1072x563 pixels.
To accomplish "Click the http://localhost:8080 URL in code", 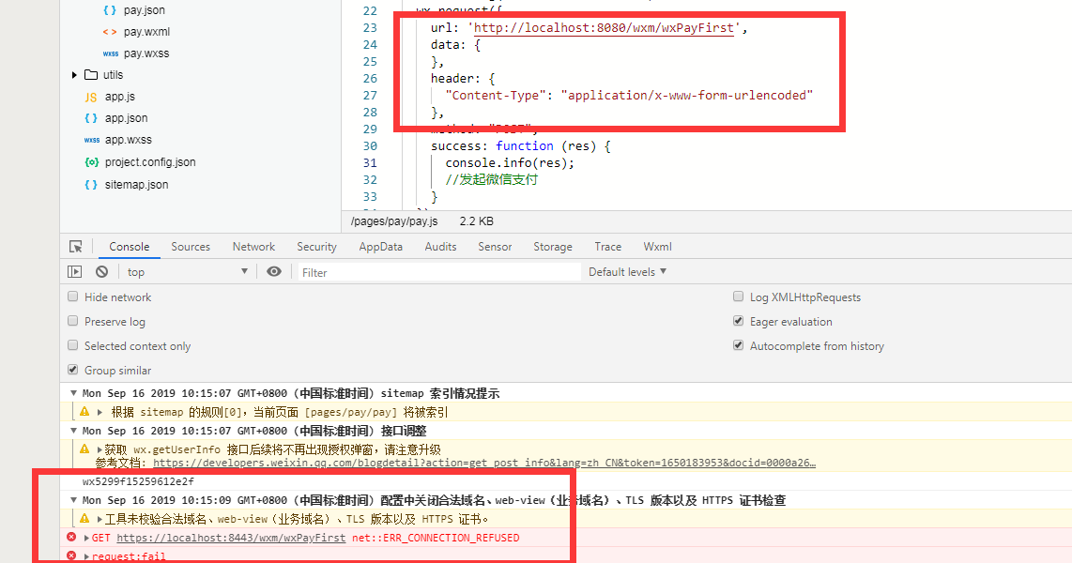I will click(x=604, y=28).
